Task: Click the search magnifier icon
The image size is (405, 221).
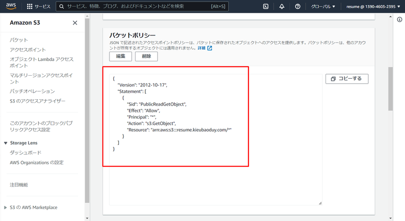Action: click(61, 6)
